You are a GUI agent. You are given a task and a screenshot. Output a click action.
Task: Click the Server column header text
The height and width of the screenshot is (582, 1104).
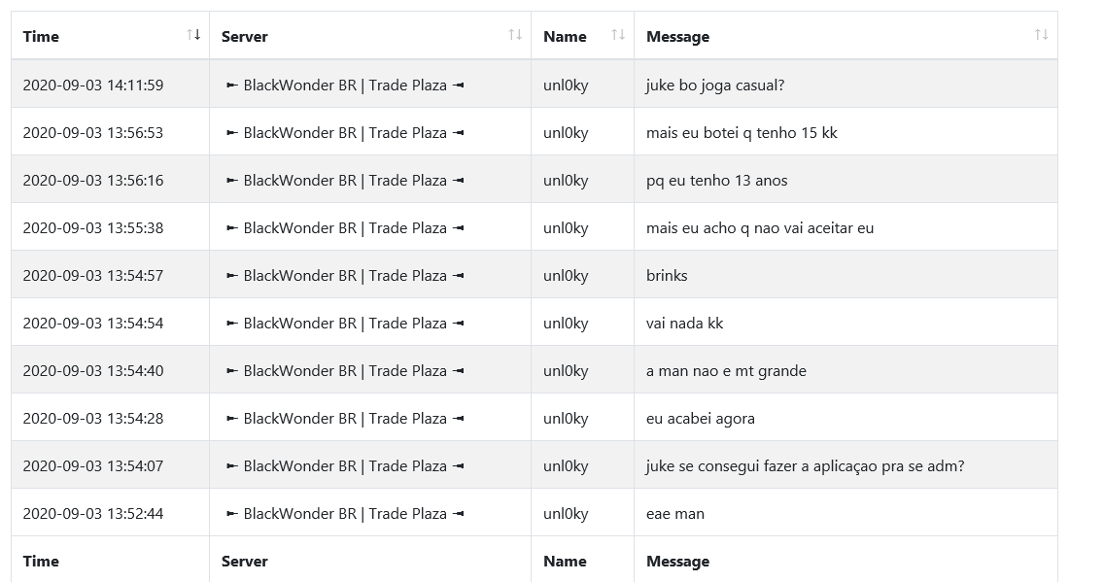[x=244, y=37]
